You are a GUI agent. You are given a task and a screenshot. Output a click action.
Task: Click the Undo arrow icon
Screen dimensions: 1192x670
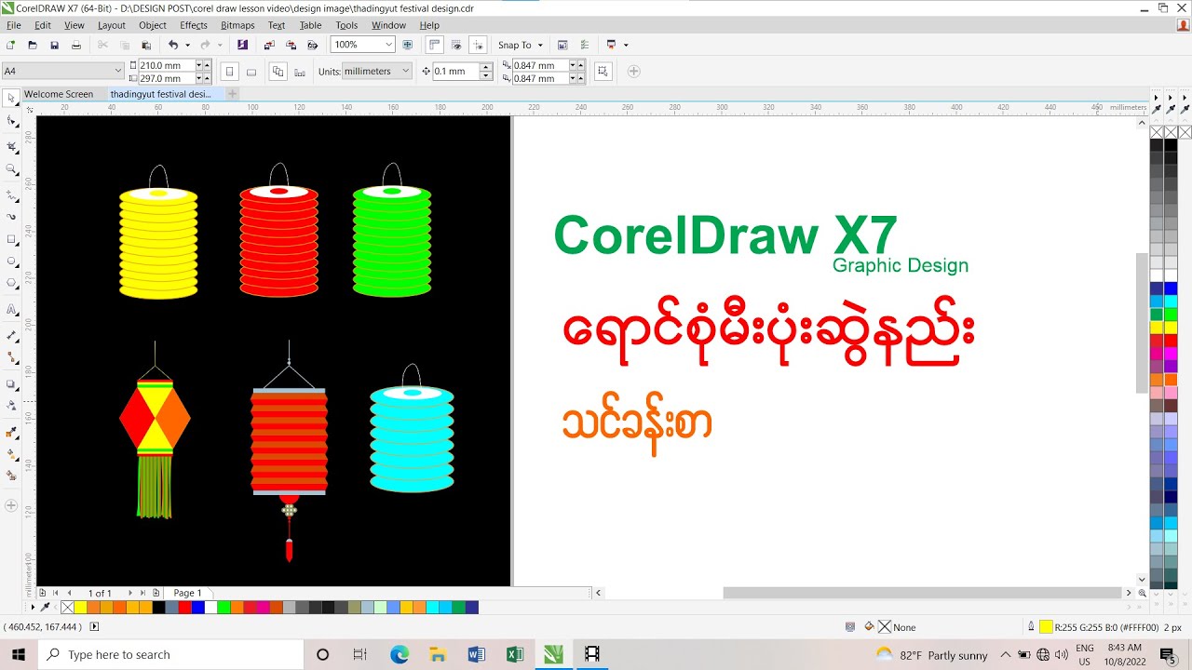coord(173,45)
